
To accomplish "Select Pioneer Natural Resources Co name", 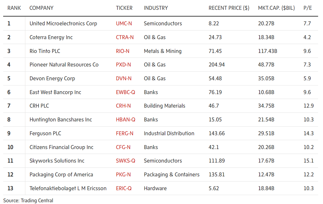I will point(64,65).
